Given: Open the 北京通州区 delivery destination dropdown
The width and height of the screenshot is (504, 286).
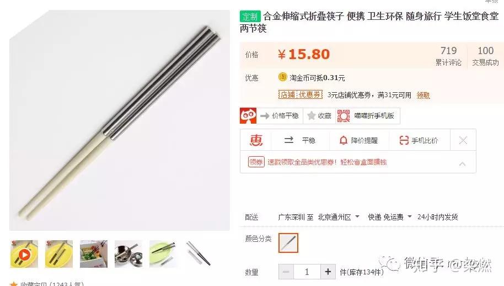Looking at the screenshot, I should click(339, 217).
